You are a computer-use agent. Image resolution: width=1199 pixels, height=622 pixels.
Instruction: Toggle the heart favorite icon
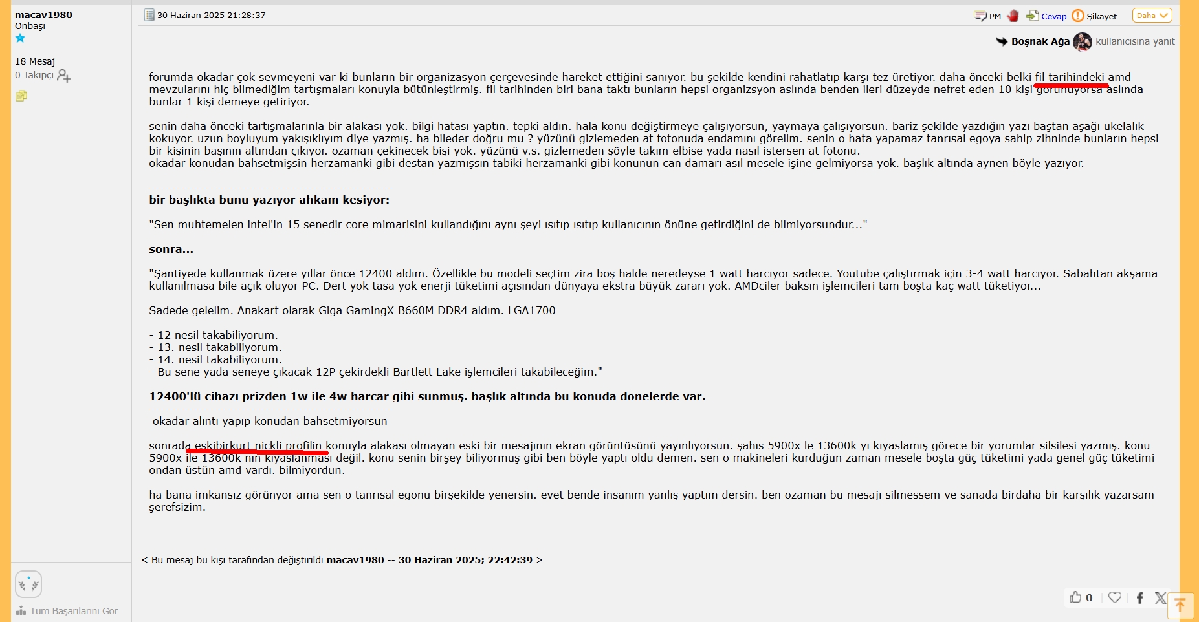(x=1115, y=597)
